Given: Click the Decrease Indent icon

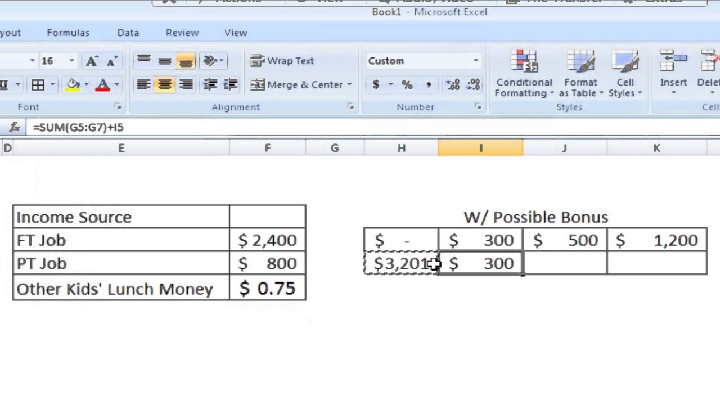Looking at the screenshot, I should (210, 85).
